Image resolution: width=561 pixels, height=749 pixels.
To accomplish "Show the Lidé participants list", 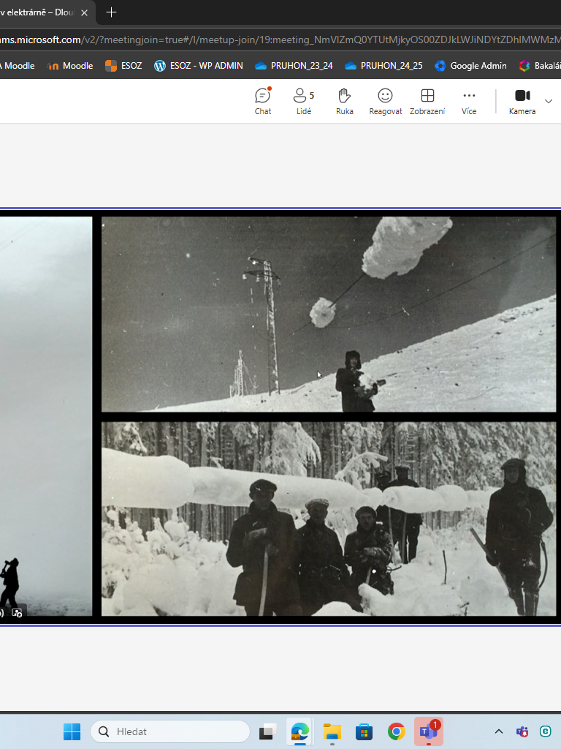I will click(303, 101).
